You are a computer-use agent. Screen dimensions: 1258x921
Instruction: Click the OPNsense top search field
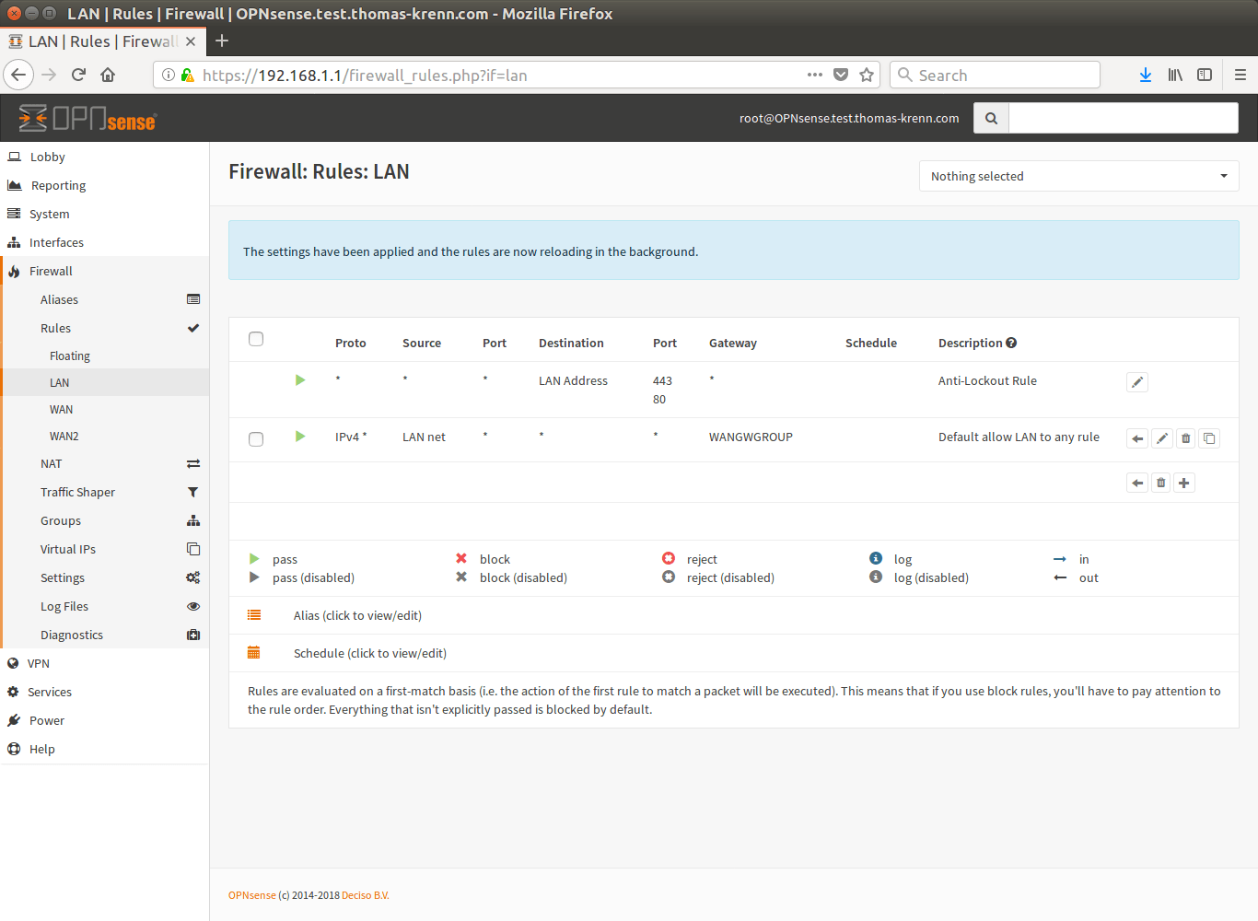pyautogui.click(x=1123, y=118)
